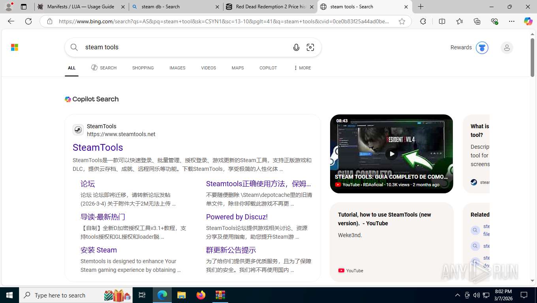537x303 pixels.
Task: Open Browser essentials heart icon
Action: pos(494,21)
